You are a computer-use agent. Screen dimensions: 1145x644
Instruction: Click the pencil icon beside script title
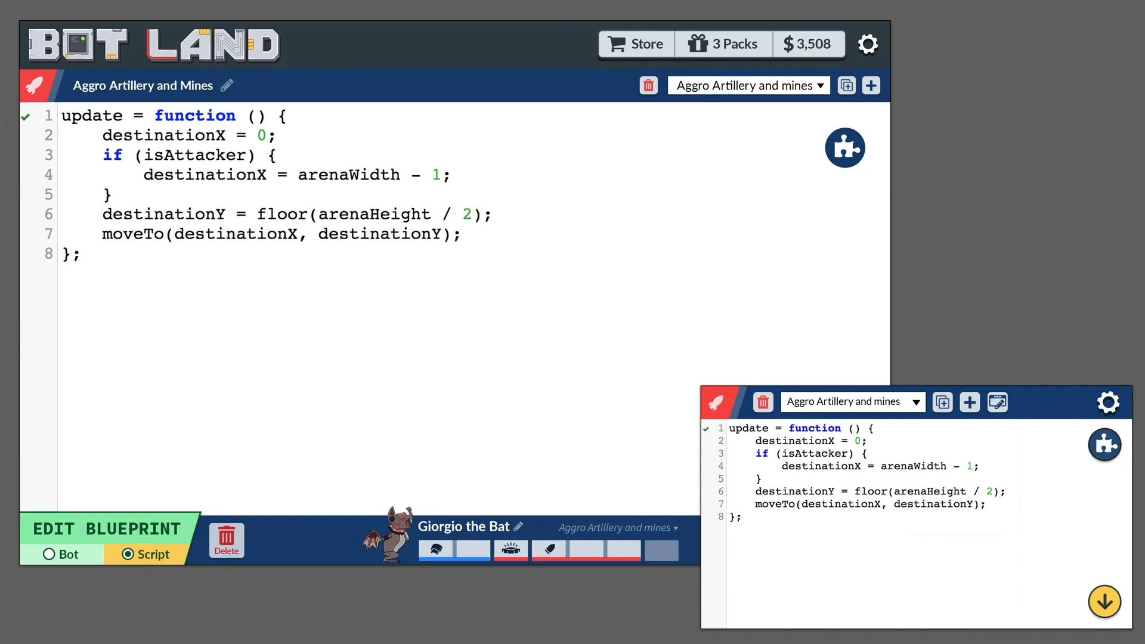(227, 86)
